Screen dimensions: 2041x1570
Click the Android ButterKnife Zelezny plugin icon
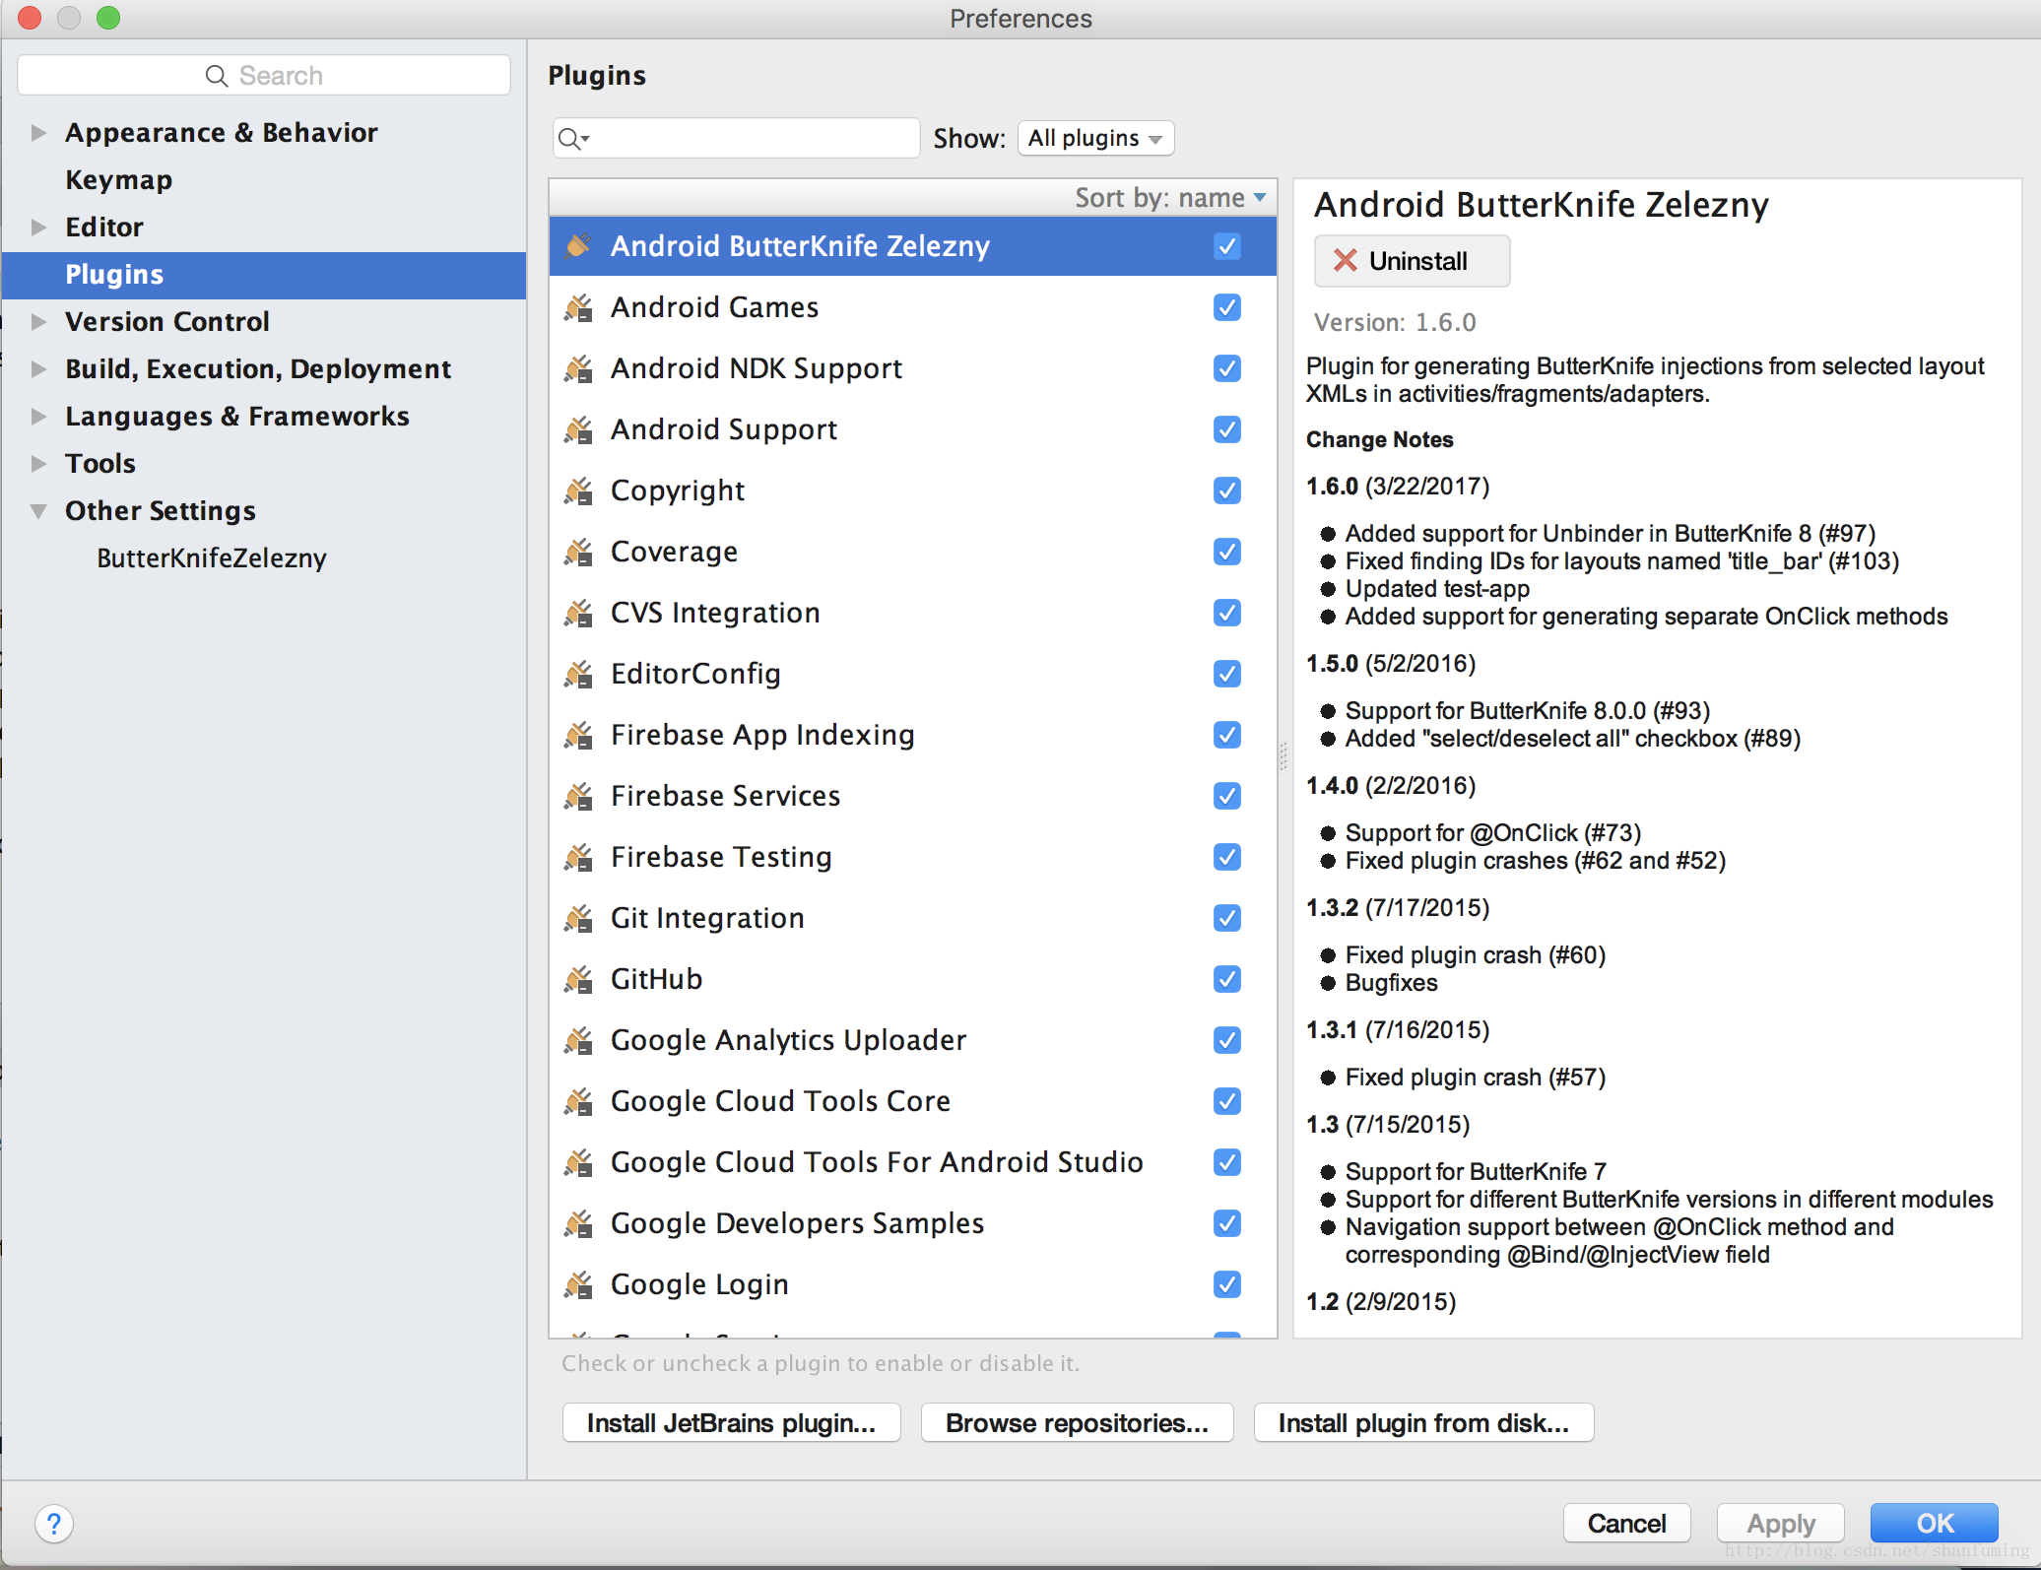coord(579,246)
